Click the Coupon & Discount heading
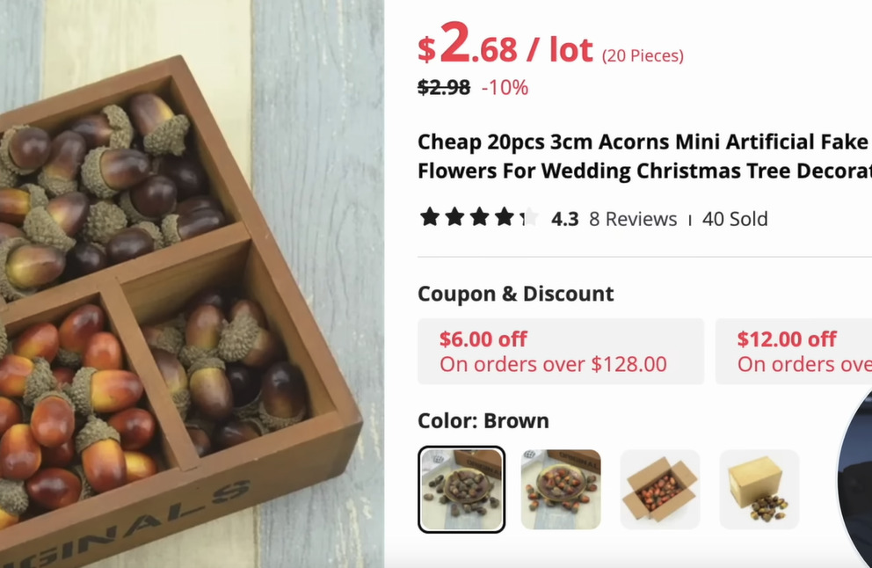This screenshot has width=872, height=568. tap(515, 294)
